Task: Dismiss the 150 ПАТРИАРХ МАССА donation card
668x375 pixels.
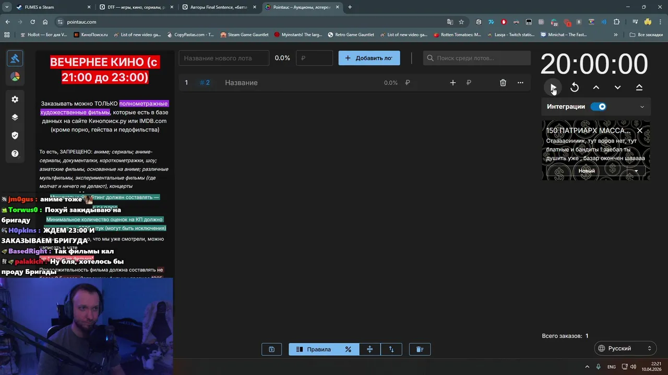Action: point(640,131)
